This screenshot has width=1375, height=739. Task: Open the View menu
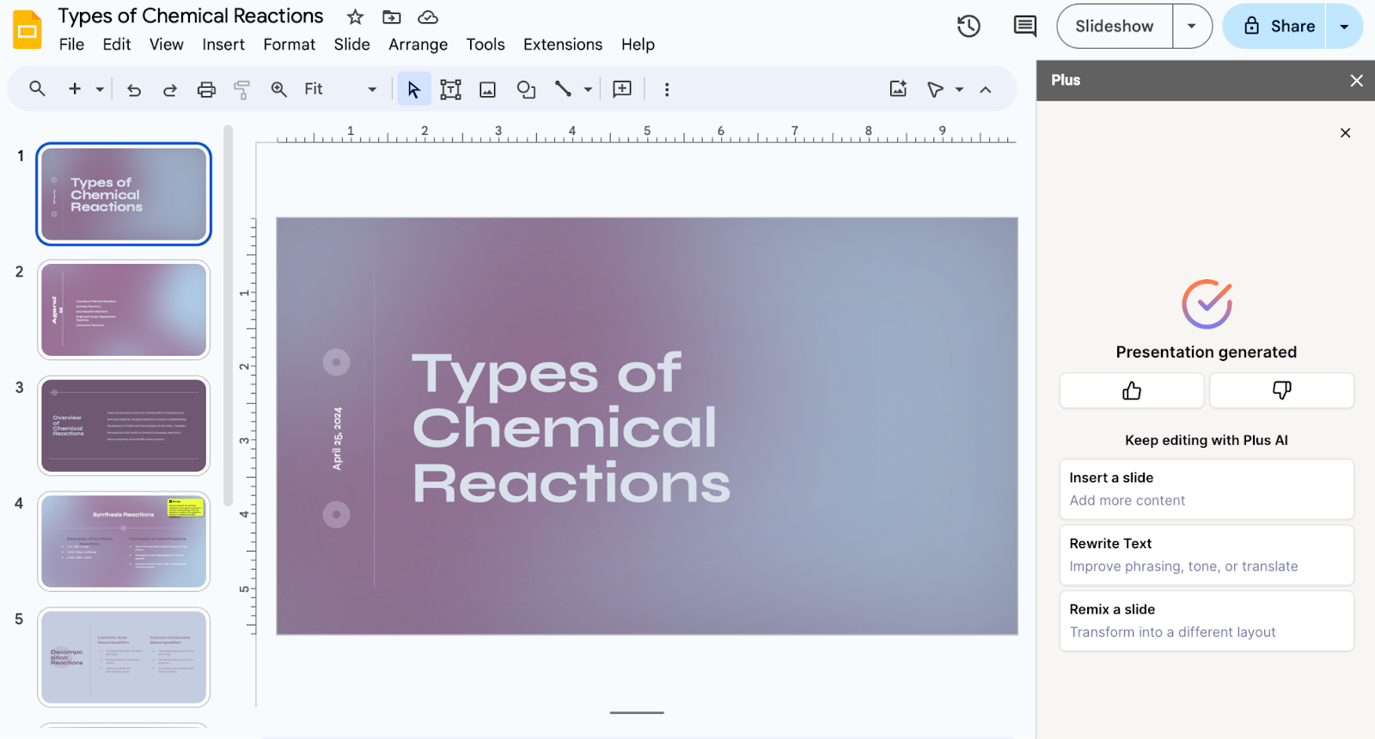[x=166, y=45]
